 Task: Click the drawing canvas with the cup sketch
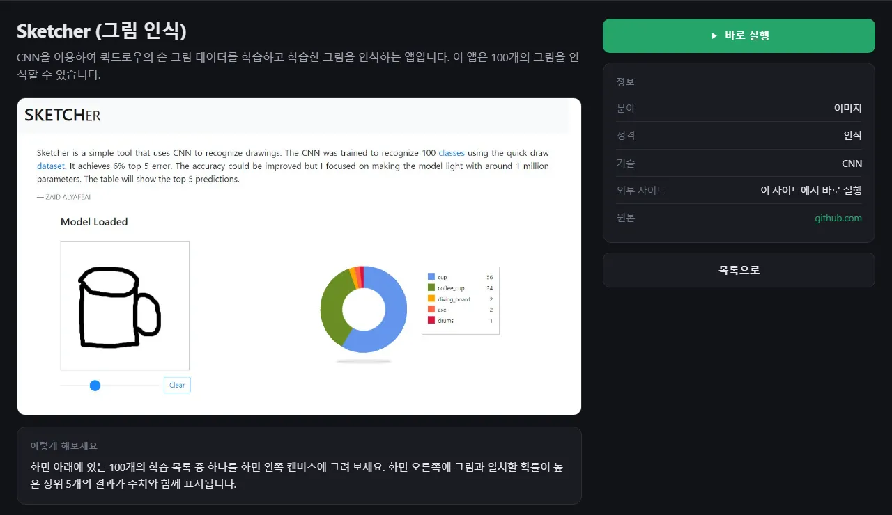point(125,306)
